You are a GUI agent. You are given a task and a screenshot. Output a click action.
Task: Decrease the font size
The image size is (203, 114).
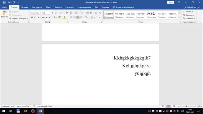tap(56, 13)
